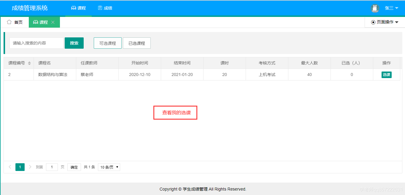This screenshot has width=405, height=195.
Task: Click the 页面操作 target icon
Action: pos(373,22)
